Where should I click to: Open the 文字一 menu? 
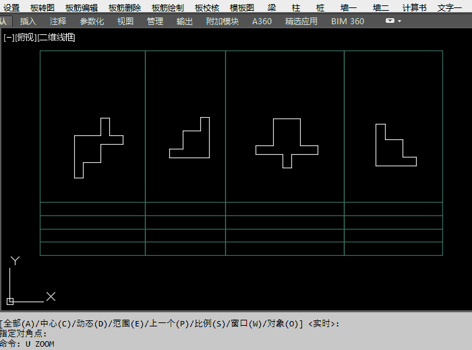(450, 7)
